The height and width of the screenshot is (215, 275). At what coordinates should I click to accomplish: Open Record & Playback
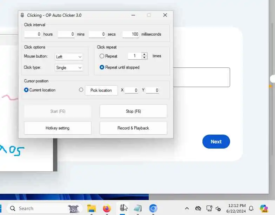pyautogui.click(x=133, y=128)
